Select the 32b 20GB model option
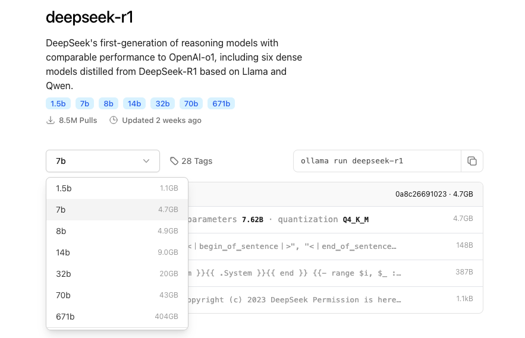This screenshot has width=525, height=338. tap(117, 274)
